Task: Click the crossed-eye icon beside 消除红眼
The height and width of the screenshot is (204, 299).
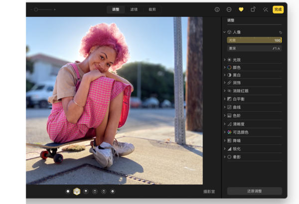Action: pos(229,91)
